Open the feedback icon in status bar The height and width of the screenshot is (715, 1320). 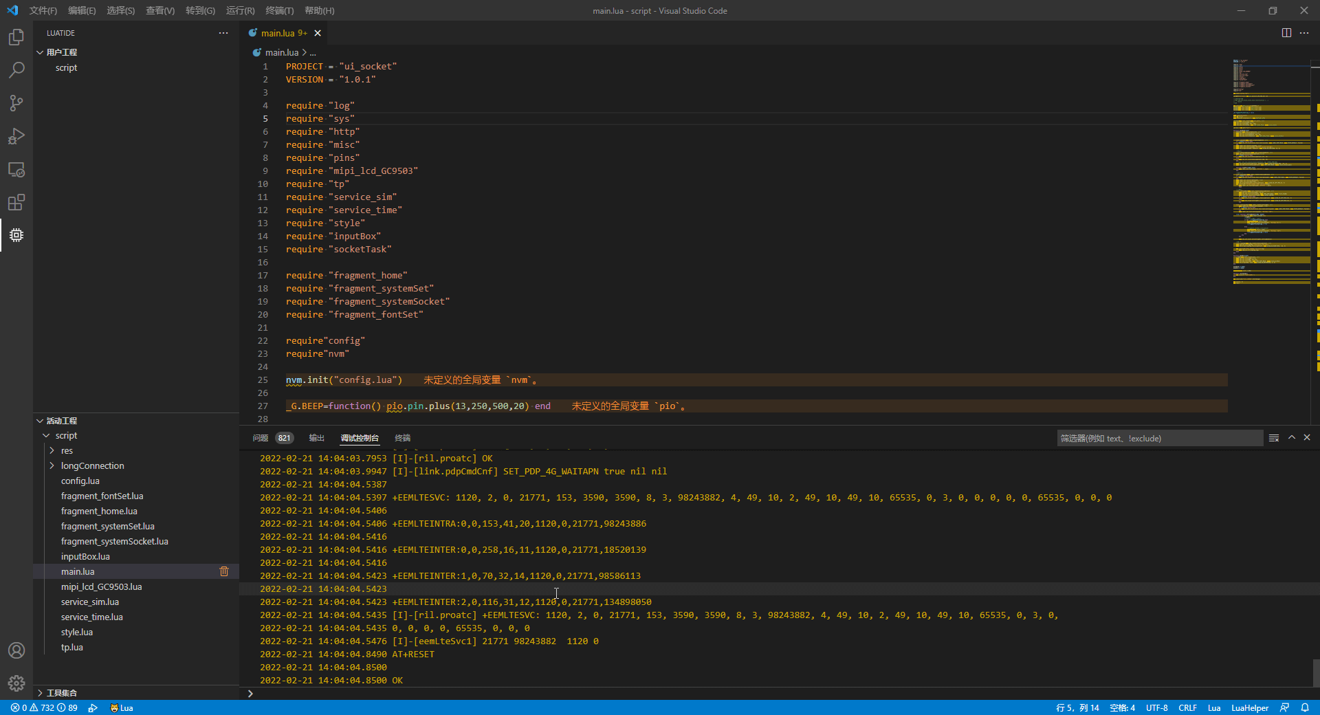pos(1284,707)
